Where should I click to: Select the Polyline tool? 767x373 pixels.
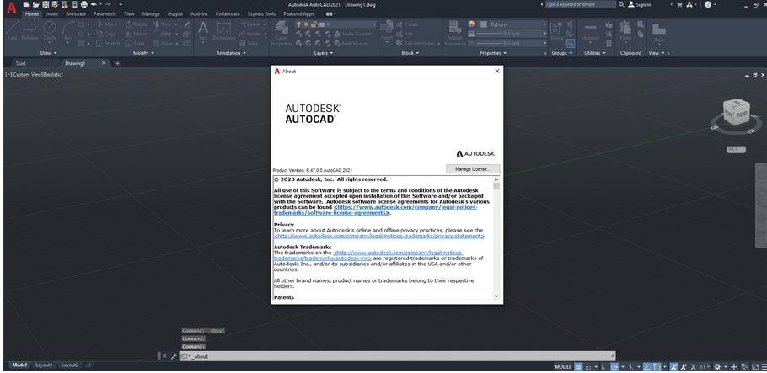[x=29, y=31]
